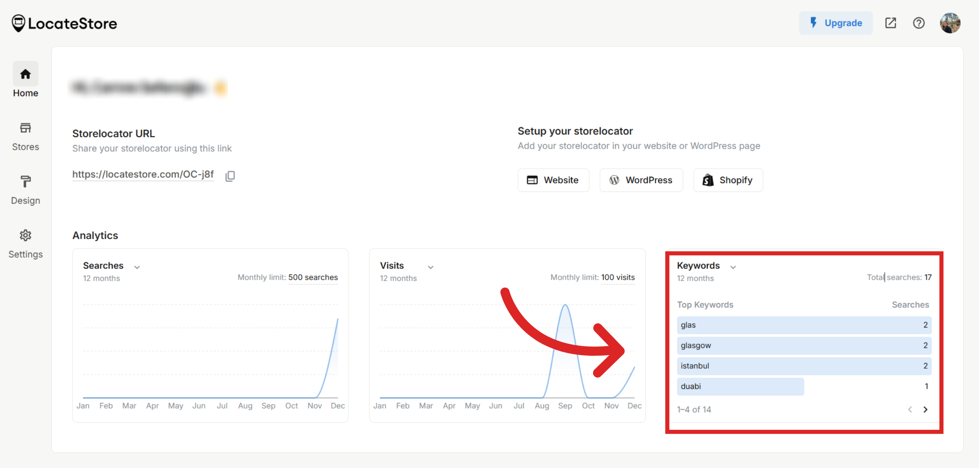Copy the storelocator URL using the copy icon
Screen dimensions: 979x468
230,176
